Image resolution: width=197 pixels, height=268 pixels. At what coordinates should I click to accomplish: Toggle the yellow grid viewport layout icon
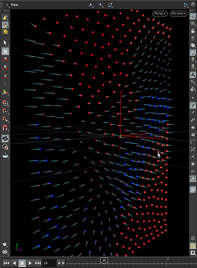[193, 246]
